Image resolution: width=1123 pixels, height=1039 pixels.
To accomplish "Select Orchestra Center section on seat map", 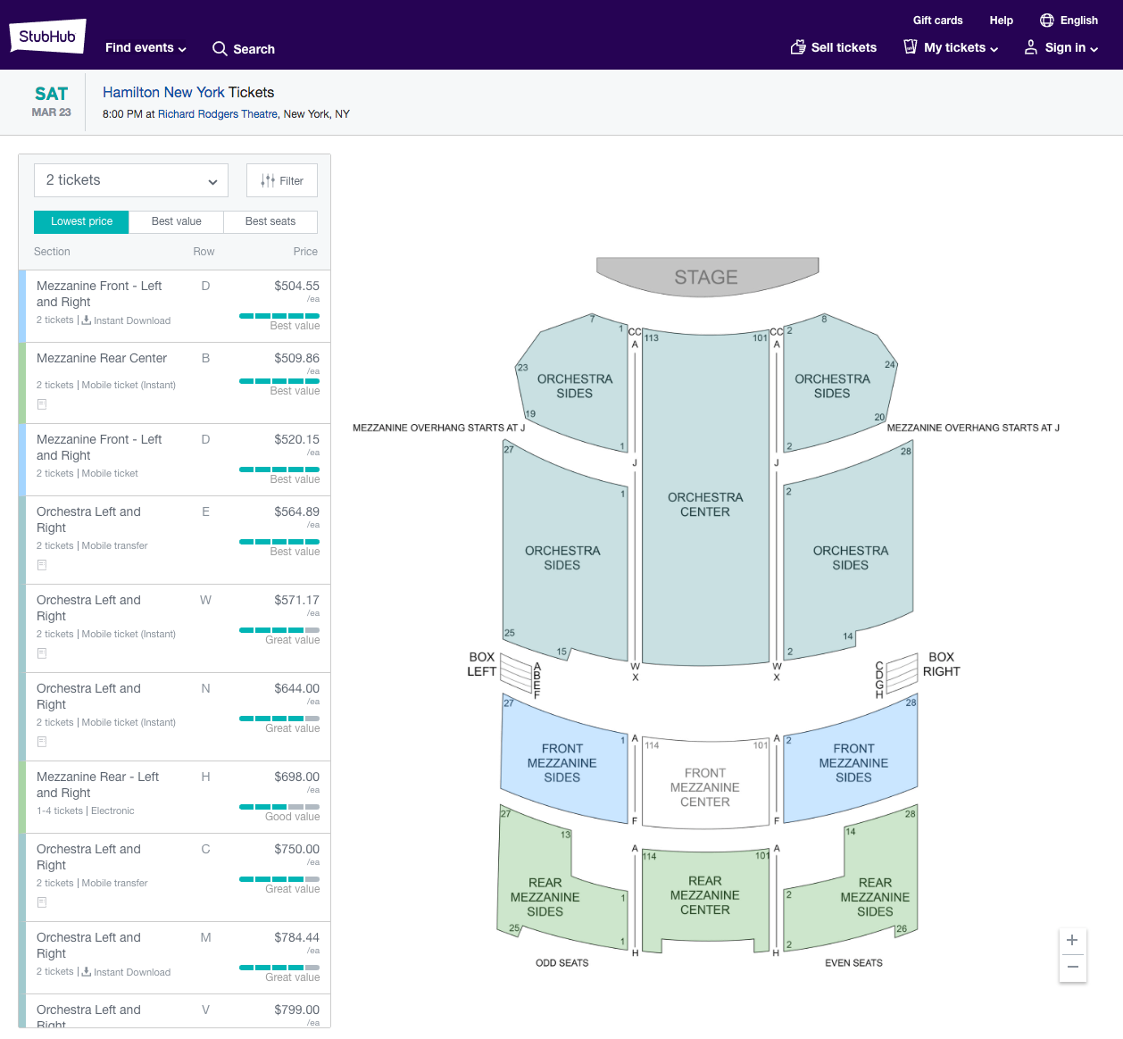I will (x=705, y=504).
